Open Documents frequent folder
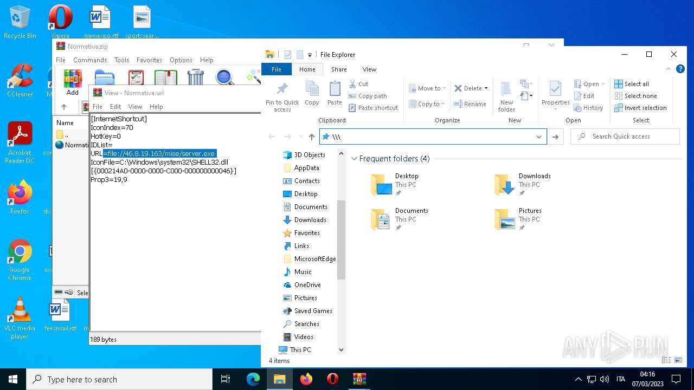The image size is (694, 390). point(399,219)
